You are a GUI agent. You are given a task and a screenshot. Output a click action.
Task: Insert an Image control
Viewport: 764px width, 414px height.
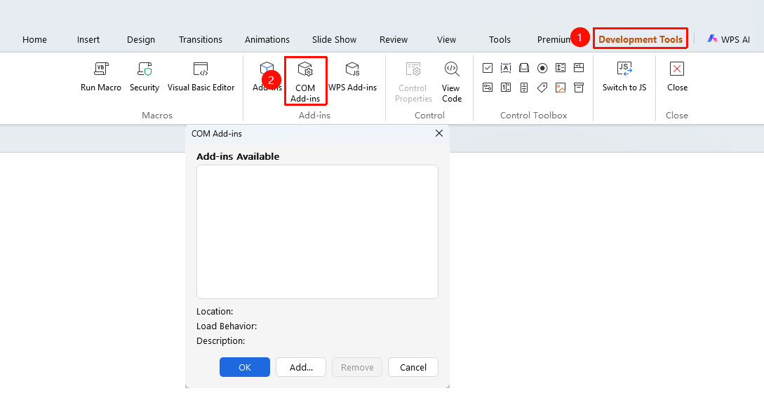click(561, 88)
